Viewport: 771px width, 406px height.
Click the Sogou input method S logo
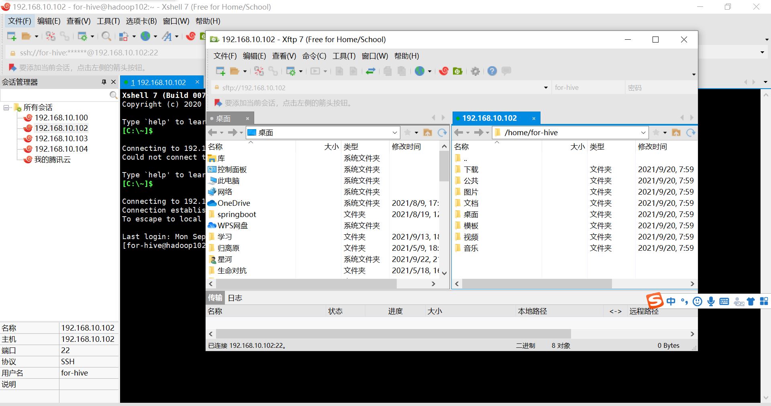655,300
